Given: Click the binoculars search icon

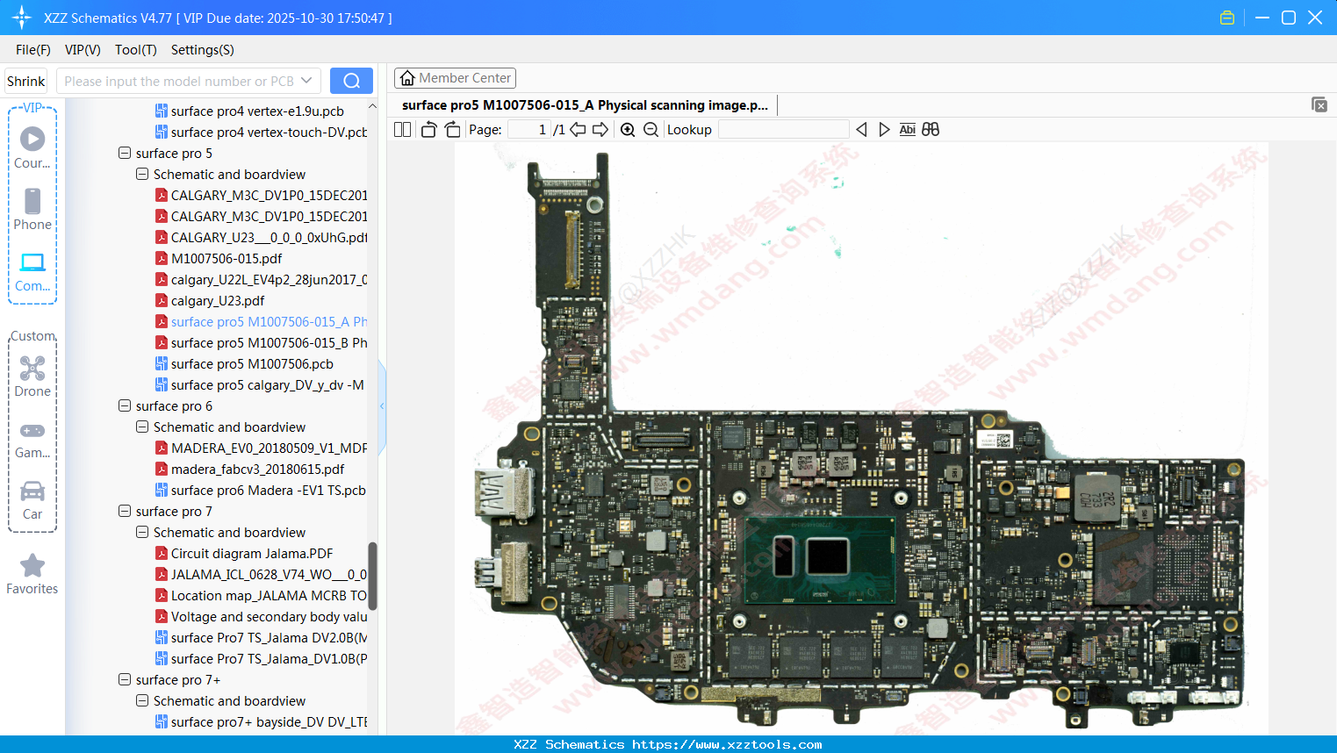Looking at the screenshot, I should pyautogui.click(x=931, y=129).
